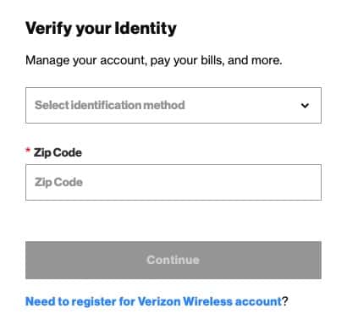The height and width of the screenshot is (336, 347).
Task: Open the Select identification method dropdown
Action: (173, 105)
